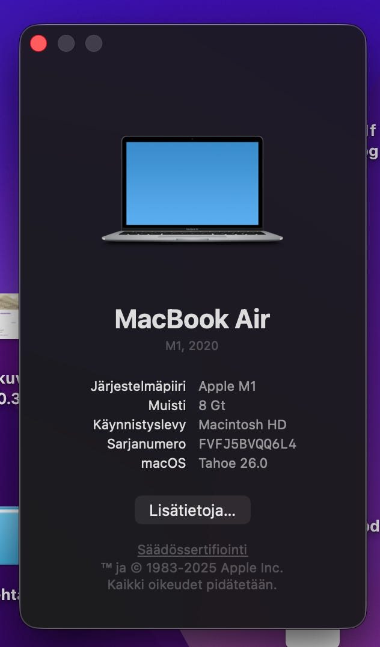
Task: Click the Apple M1 chip value
Action: coord(227,386)
